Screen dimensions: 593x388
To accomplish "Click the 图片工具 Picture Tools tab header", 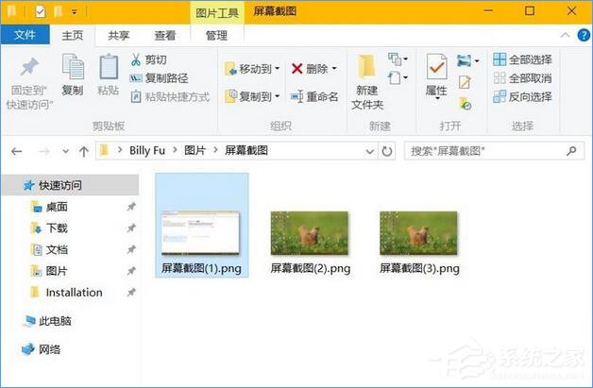I will click(217, 13).
